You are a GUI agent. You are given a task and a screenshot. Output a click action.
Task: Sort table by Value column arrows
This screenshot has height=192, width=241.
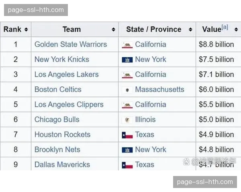click(x=236, y=30)
